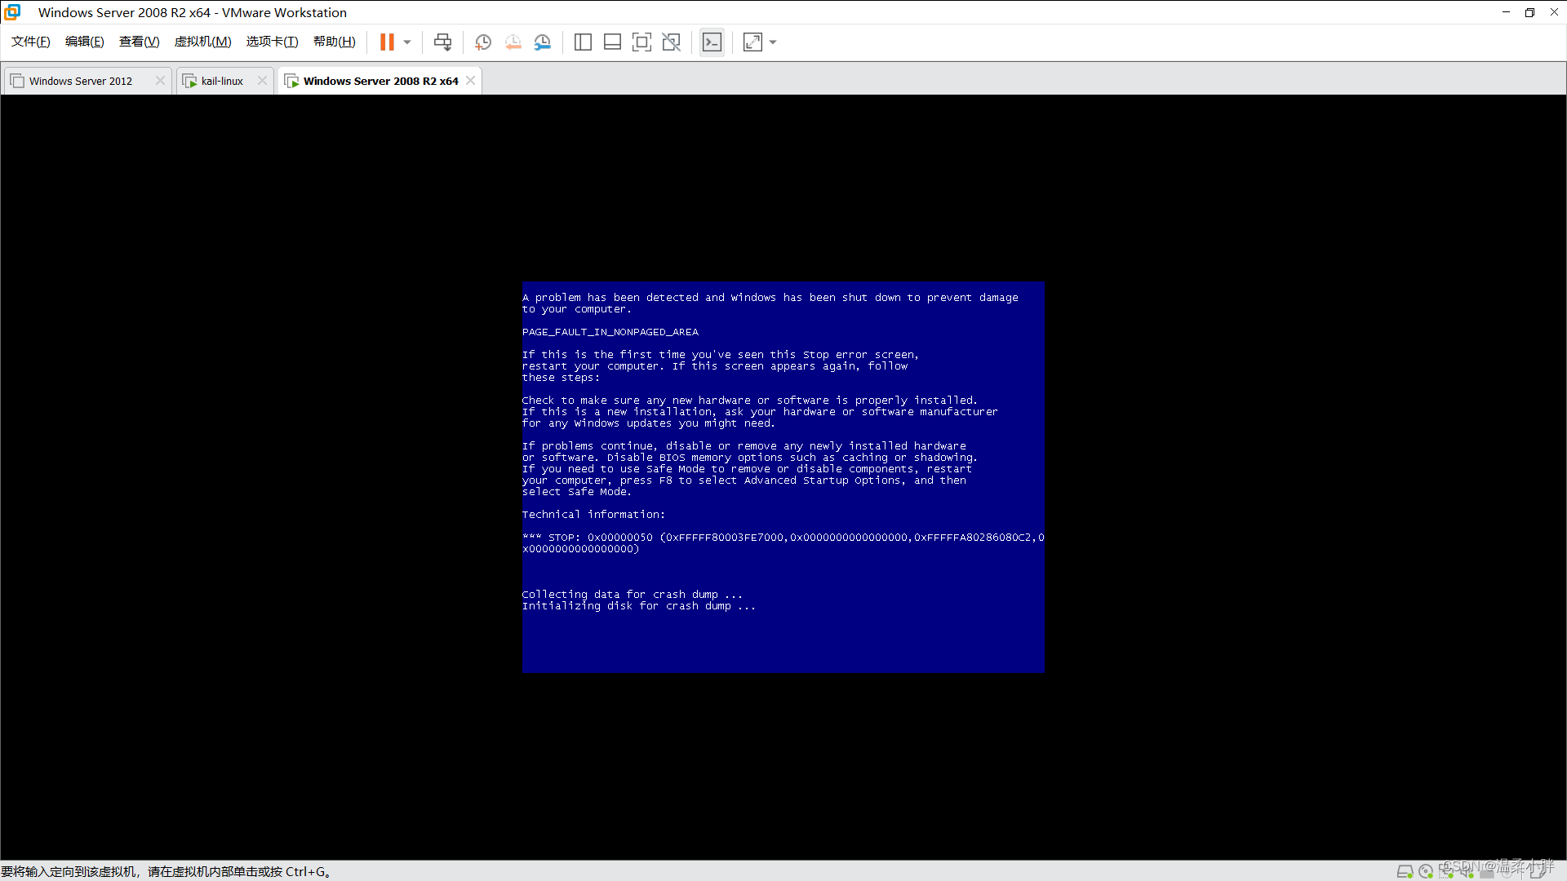Click inside the blue screen VM display
Screen dimensions: 1567x881
(x=783, y=477)
